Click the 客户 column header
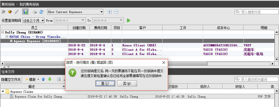This screenshot has width=279, height=107. click(x=142, y=28)
